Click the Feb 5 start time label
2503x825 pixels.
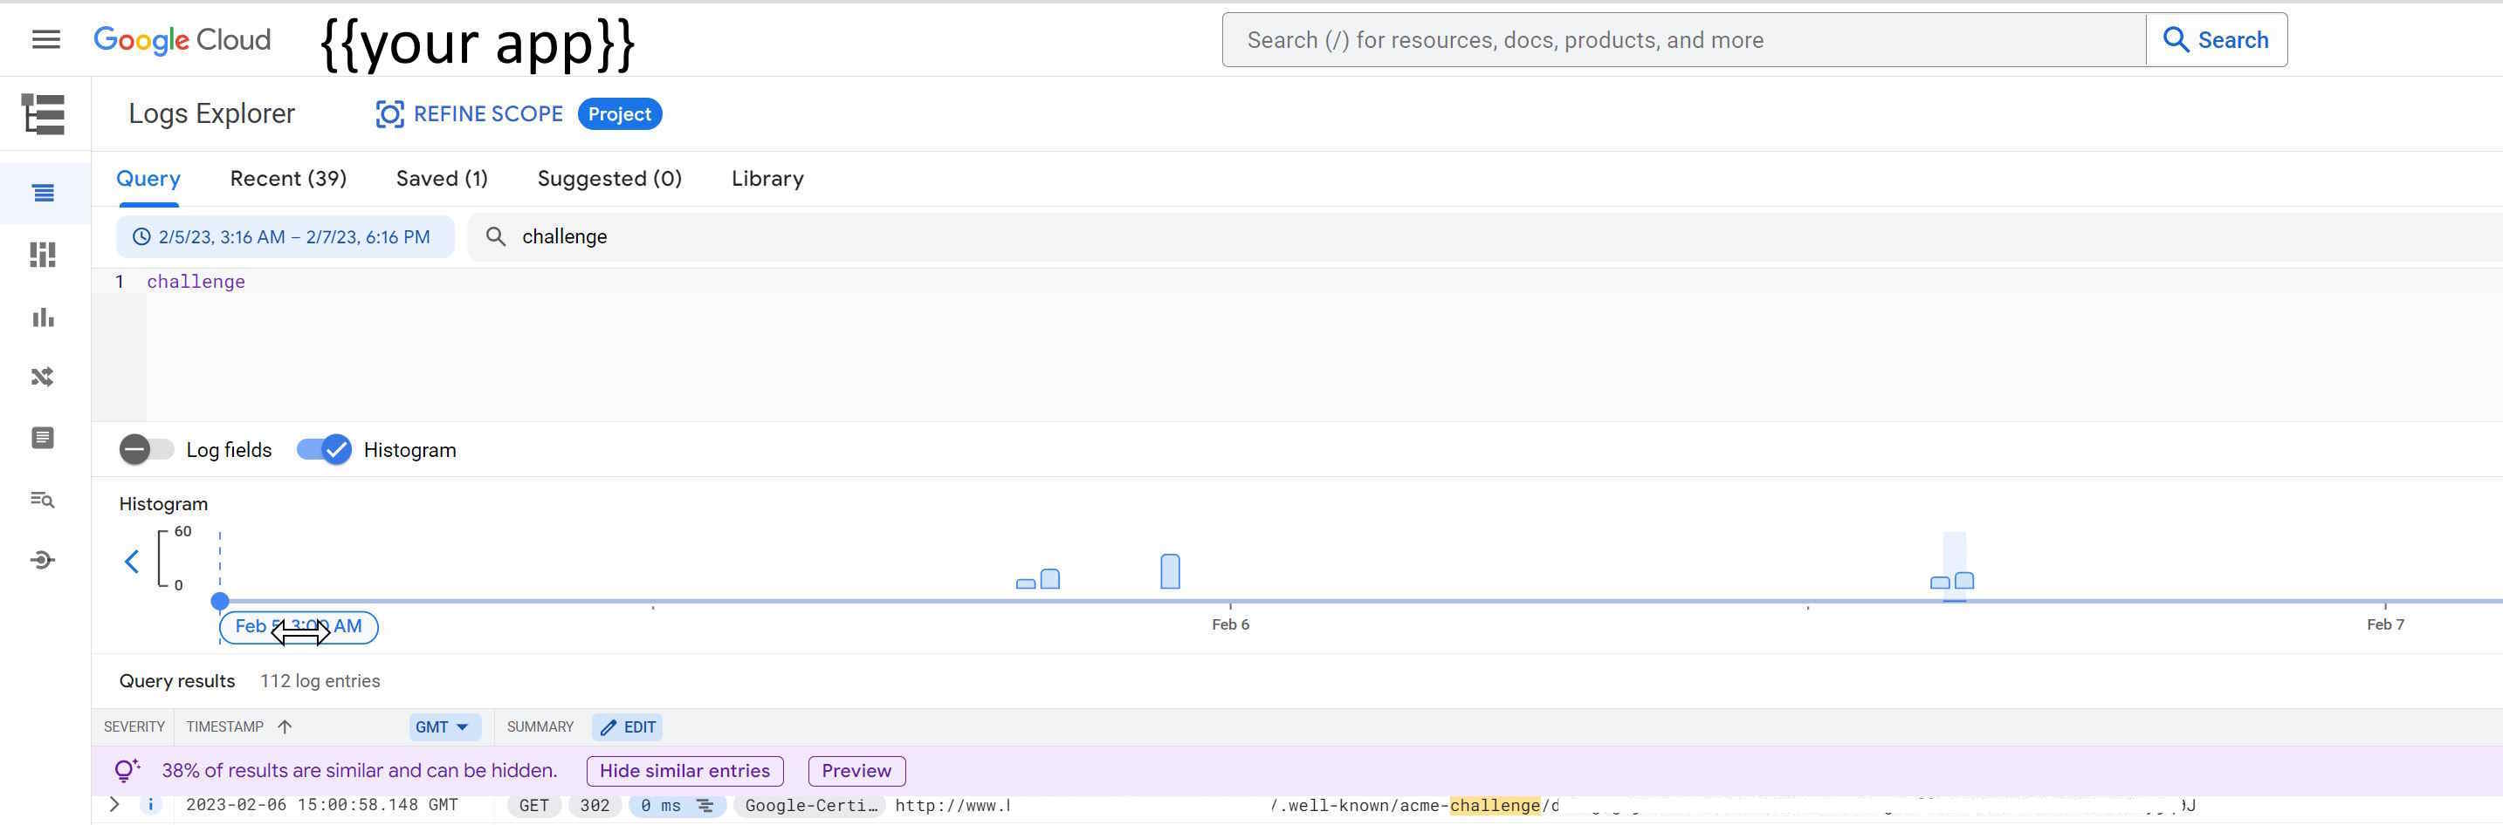pyautogui.click(x=299, y=627)
